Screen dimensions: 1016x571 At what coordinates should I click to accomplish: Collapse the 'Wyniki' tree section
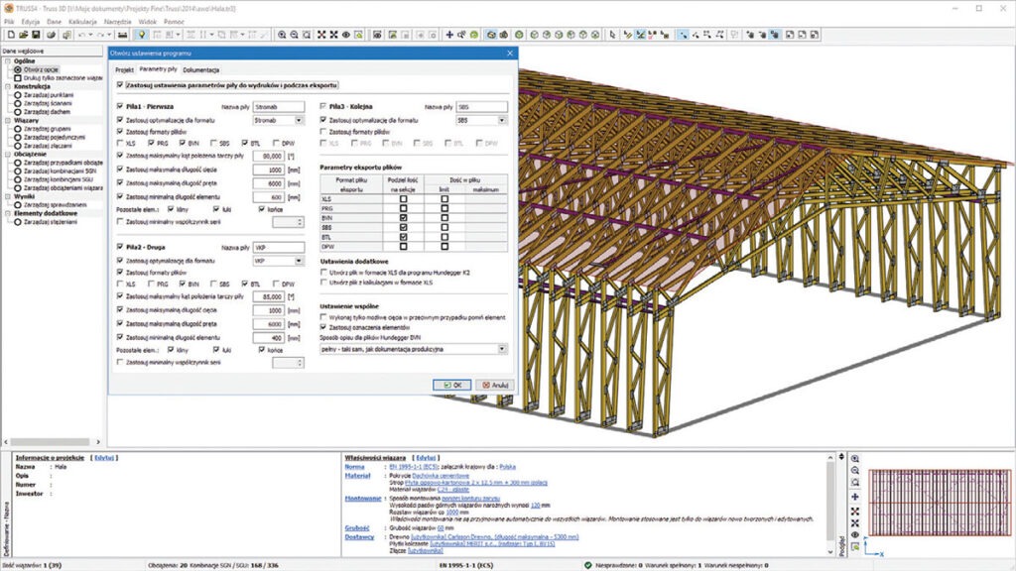click(8, 196)
